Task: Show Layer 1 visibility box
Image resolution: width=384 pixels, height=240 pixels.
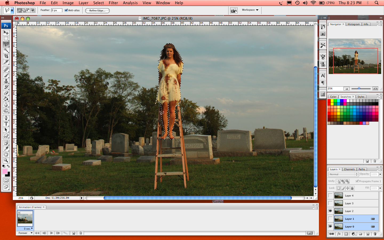Action: [x=330, y=219]
